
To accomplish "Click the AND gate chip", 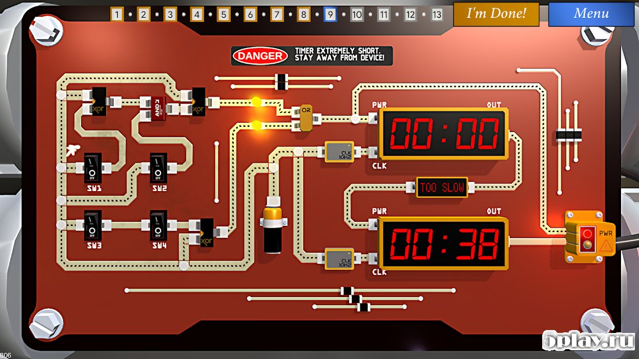I will [159, 109].
